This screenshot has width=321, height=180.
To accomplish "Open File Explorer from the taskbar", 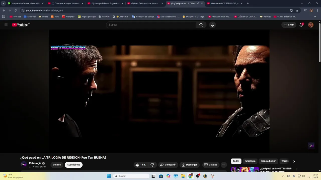I will pyautogui.click(x=183, y=176).
